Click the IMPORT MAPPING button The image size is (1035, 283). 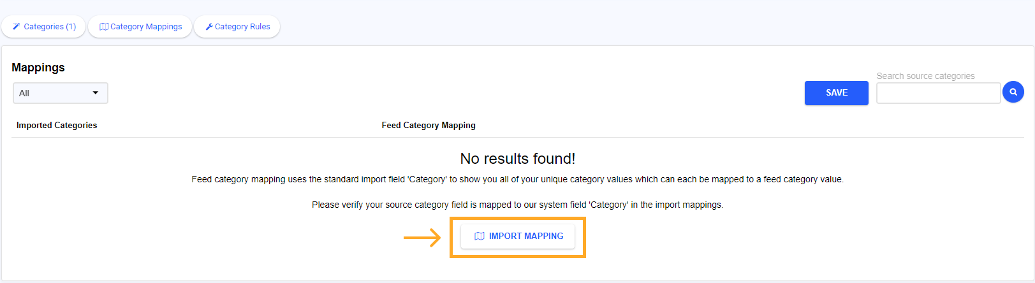pyautogui.click(x=518, y=236)
